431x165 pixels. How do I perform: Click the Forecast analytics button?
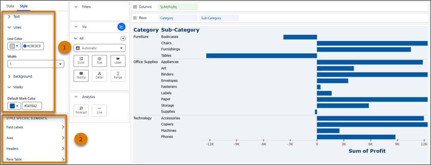(x=81, y=111)
